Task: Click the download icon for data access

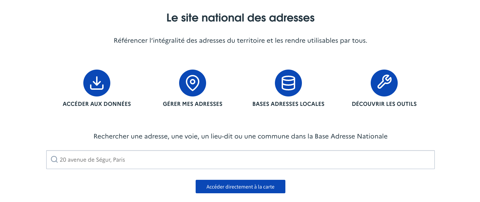Action: click(97, 83)
